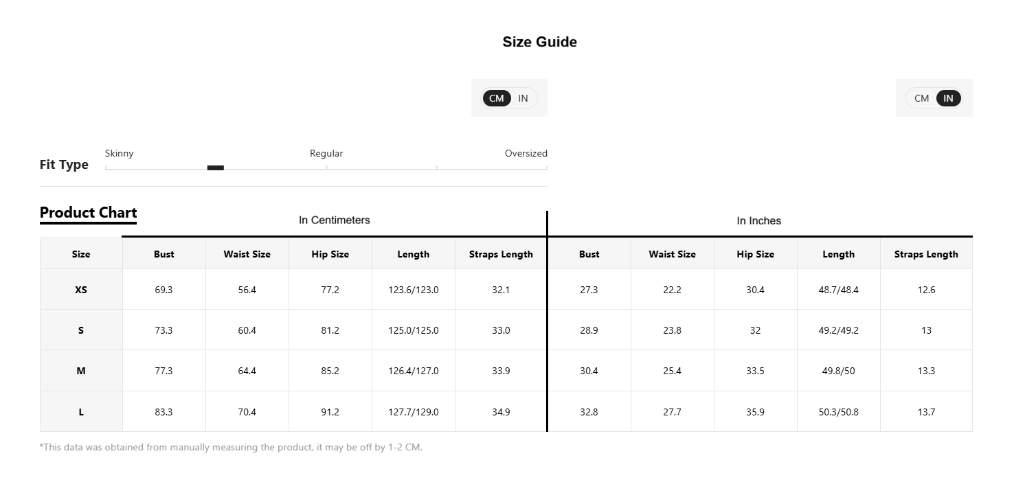The width and height of the screenshot is (1014, 482).
Task: Click M waist value 64.4
Action: click(x=247, y=371)
